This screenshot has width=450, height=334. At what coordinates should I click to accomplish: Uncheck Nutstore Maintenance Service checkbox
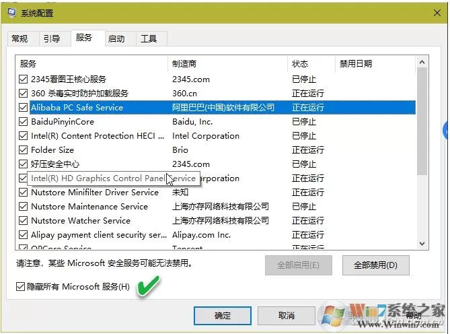23,207
